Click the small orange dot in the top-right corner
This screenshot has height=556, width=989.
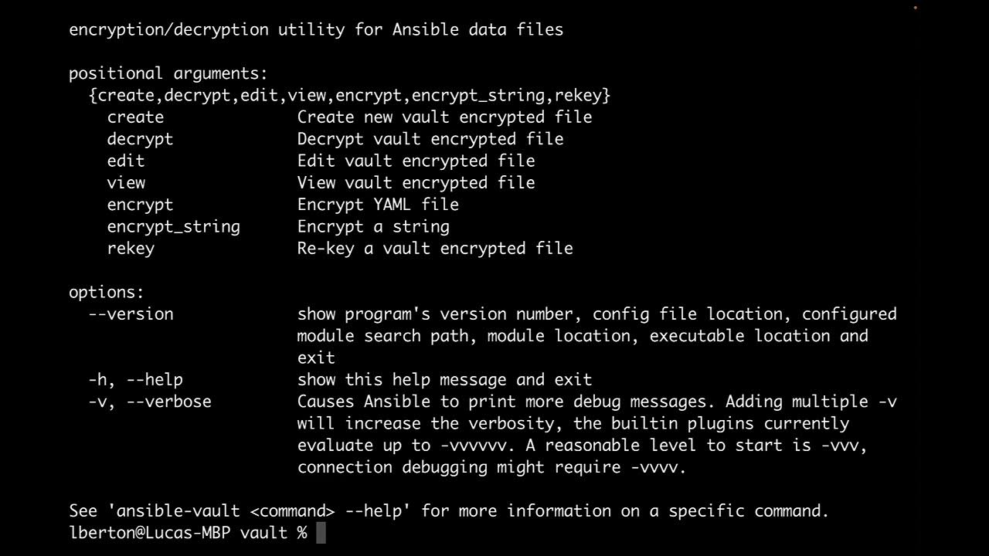[x=916, y=8]
